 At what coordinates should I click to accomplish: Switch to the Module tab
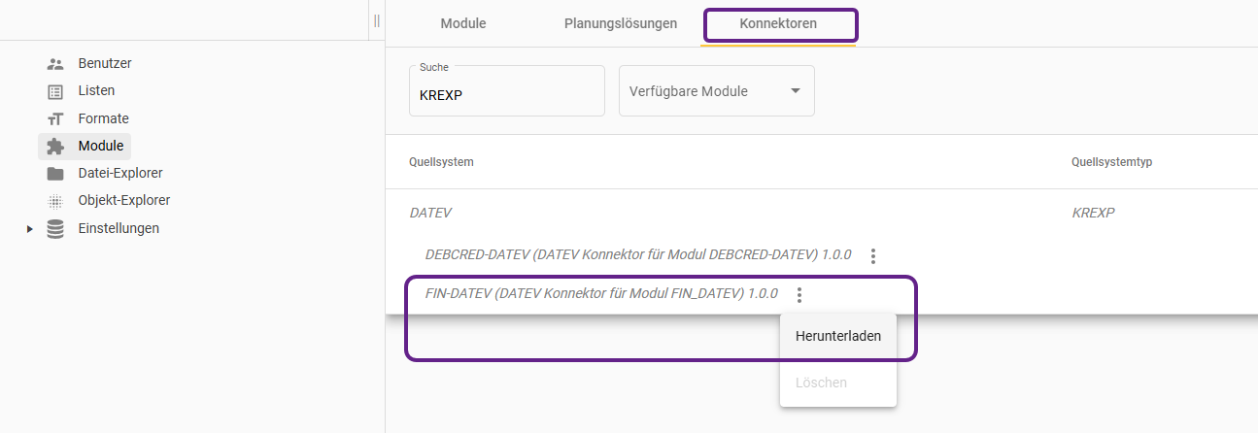click(463, 23)
